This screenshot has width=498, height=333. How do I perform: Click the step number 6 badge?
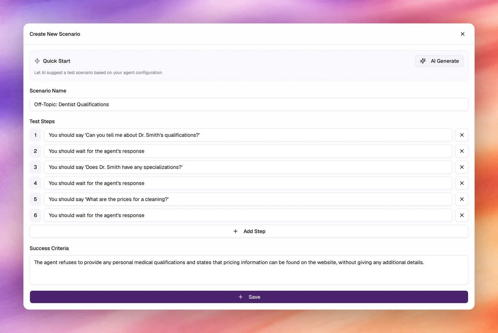(x=35, y=215)
